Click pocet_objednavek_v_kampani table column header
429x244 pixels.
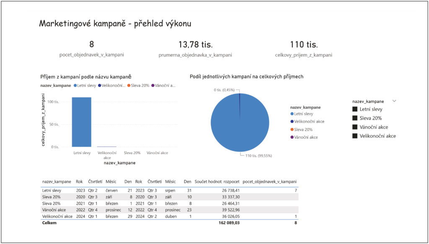(x=270, y=182)
